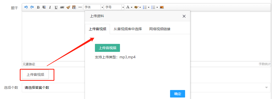272x99 pixels.
Task: Expand the unordered list style arrow
Action: [x=157, y=7]
